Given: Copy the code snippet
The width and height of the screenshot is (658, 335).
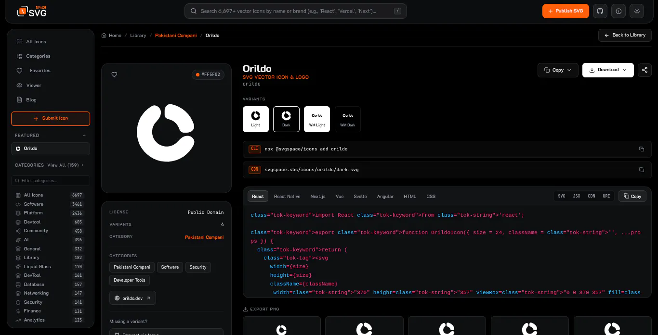Looking at the screenshot, I should (632, 196).
